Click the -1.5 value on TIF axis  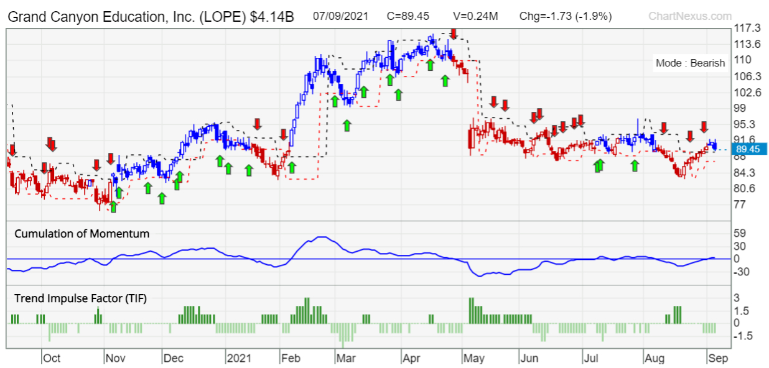[x=742, y=336]
